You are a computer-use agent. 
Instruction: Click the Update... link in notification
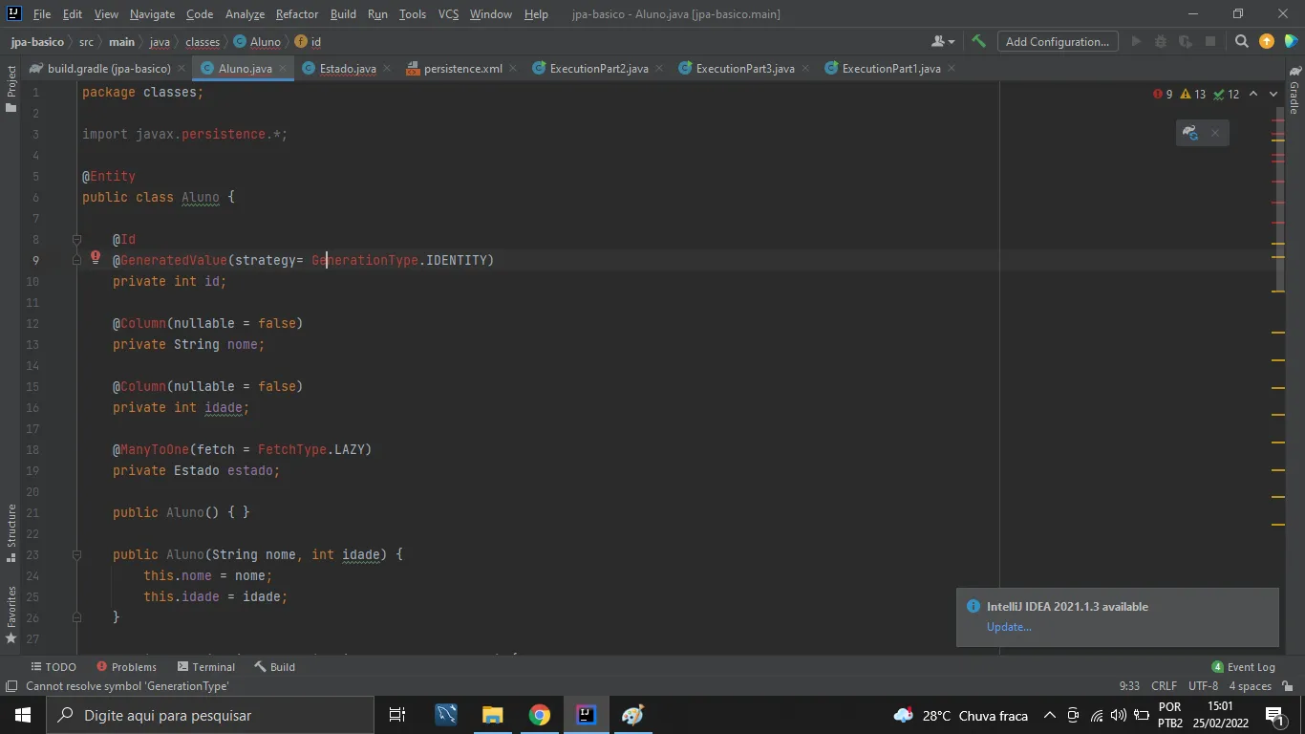[x=1009, y=627]
